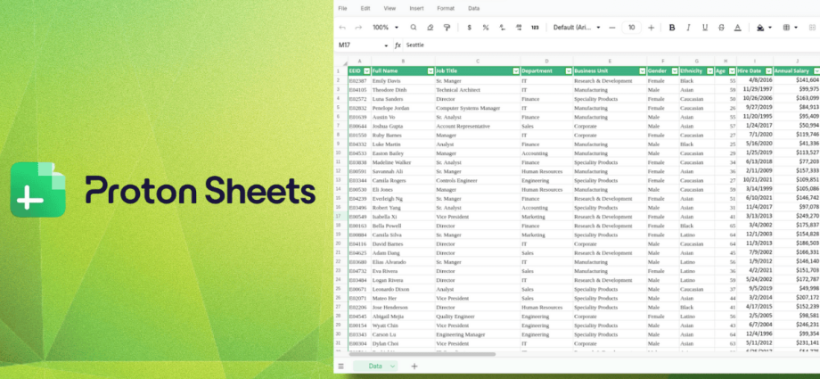The height and width of the screenshot is (379, 820).
Task: Click the font size field showing 10
Action: [x=631, y=28]
